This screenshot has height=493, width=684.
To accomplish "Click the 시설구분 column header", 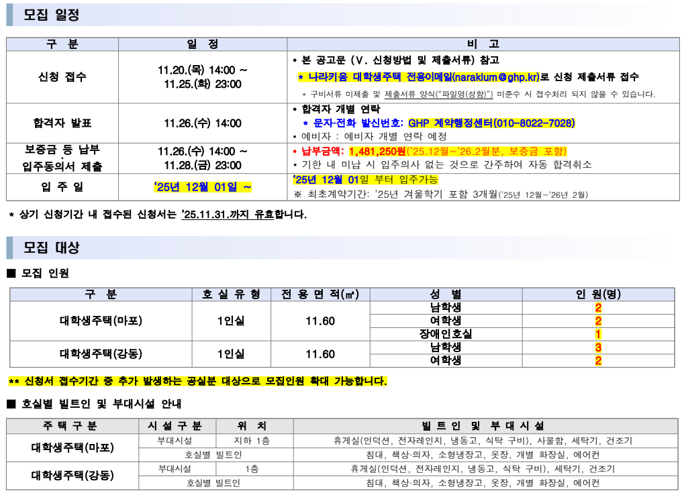I will [x=178, y=426].
